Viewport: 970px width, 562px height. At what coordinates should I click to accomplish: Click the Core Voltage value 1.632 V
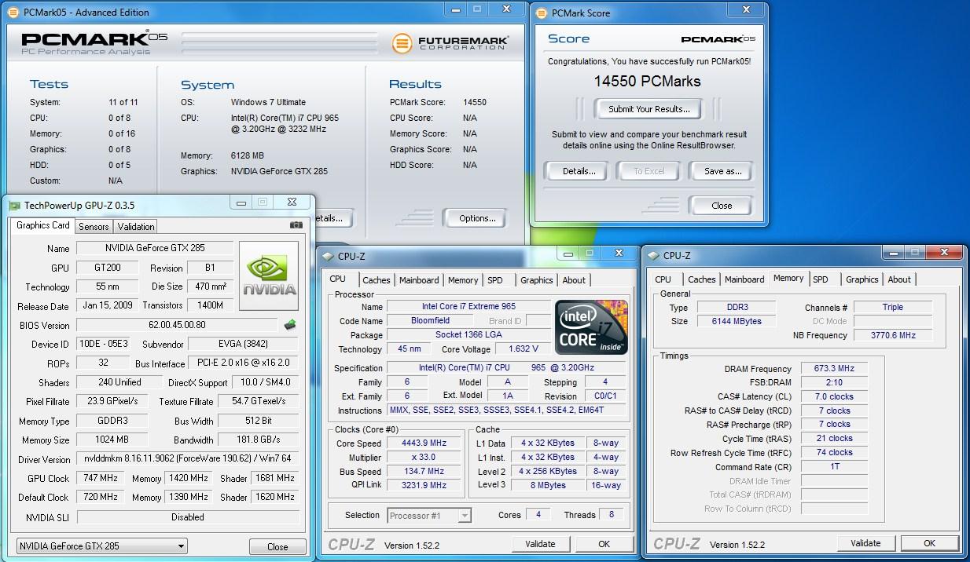pyautogui.click(x=523, y=349)
